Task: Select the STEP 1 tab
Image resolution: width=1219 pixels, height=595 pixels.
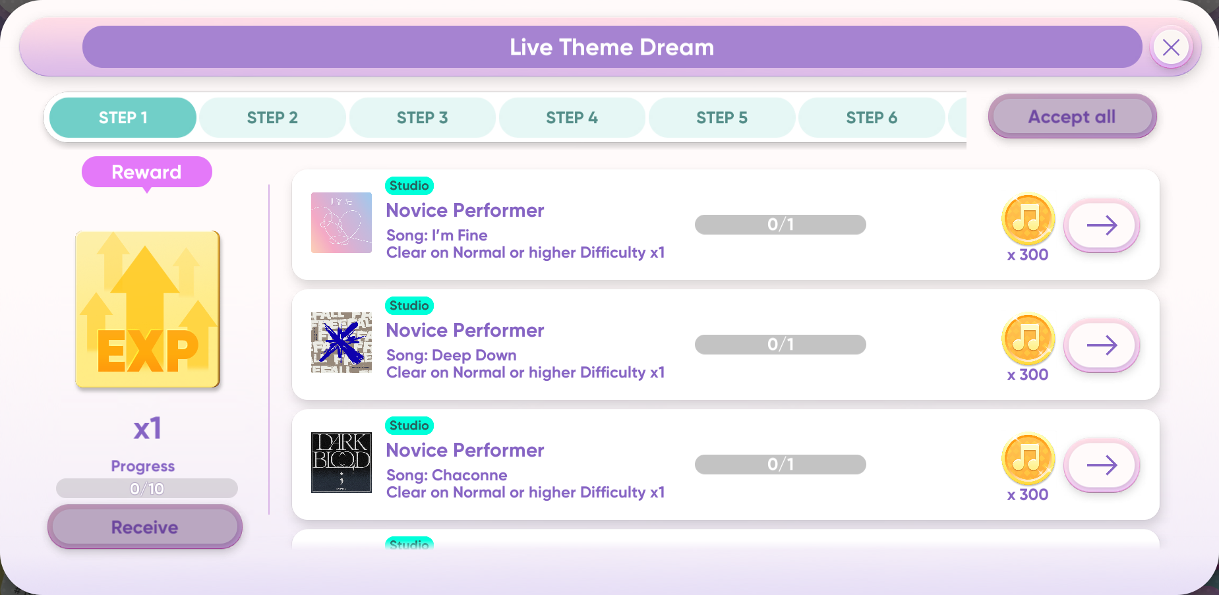Action: pyautogui.click(x=123, y=118)
